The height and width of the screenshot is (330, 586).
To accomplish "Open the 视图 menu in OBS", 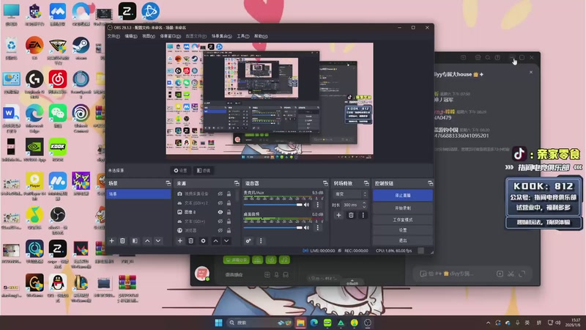I will pos(149,36).
